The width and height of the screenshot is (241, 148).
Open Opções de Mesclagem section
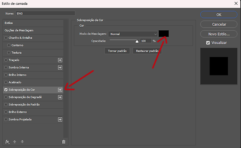point(33,30)
